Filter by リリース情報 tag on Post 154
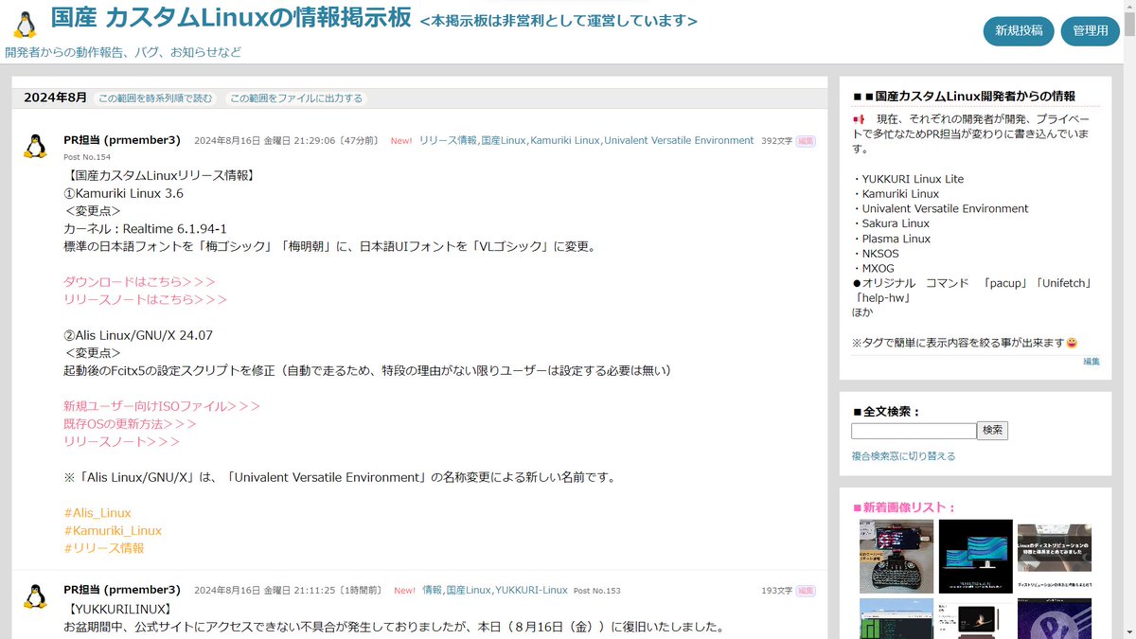This screenshot has height=639, width=1136. pos(448,140)
